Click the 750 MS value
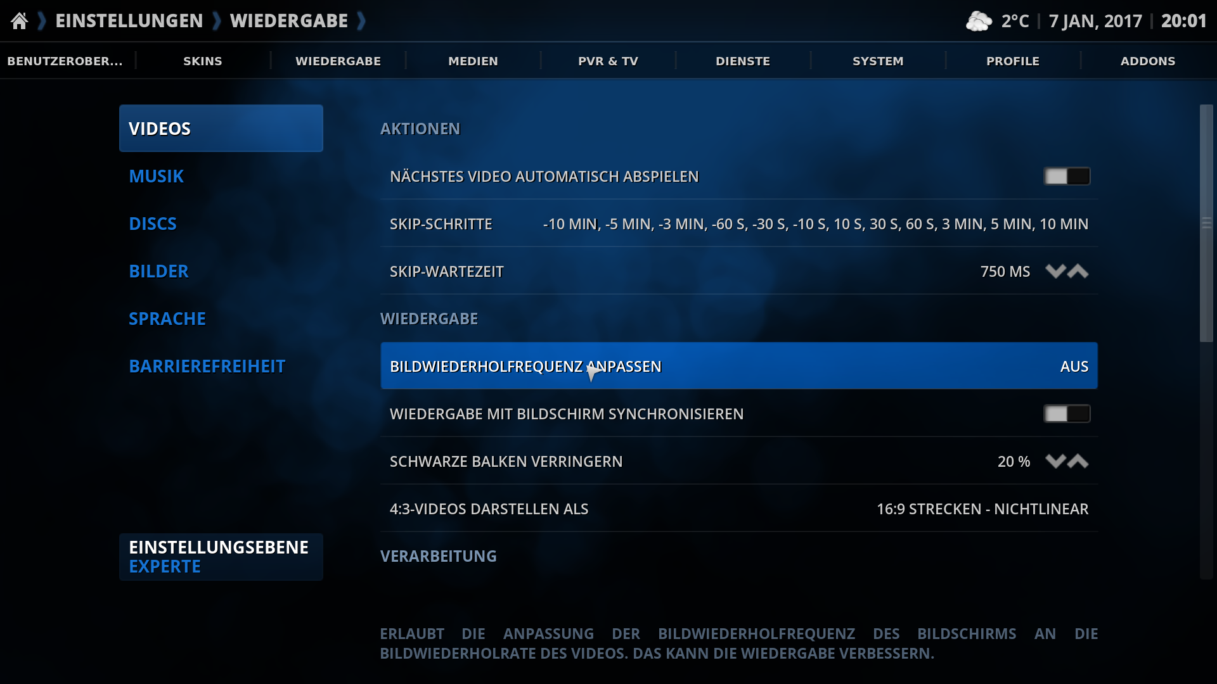 point(1005,271)
